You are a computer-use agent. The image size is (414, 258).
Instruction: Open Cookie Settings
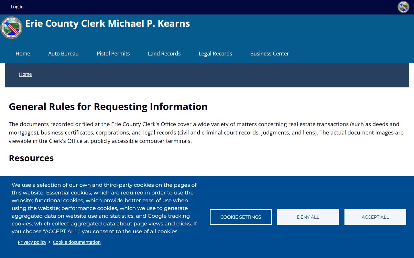pos(241,217)
